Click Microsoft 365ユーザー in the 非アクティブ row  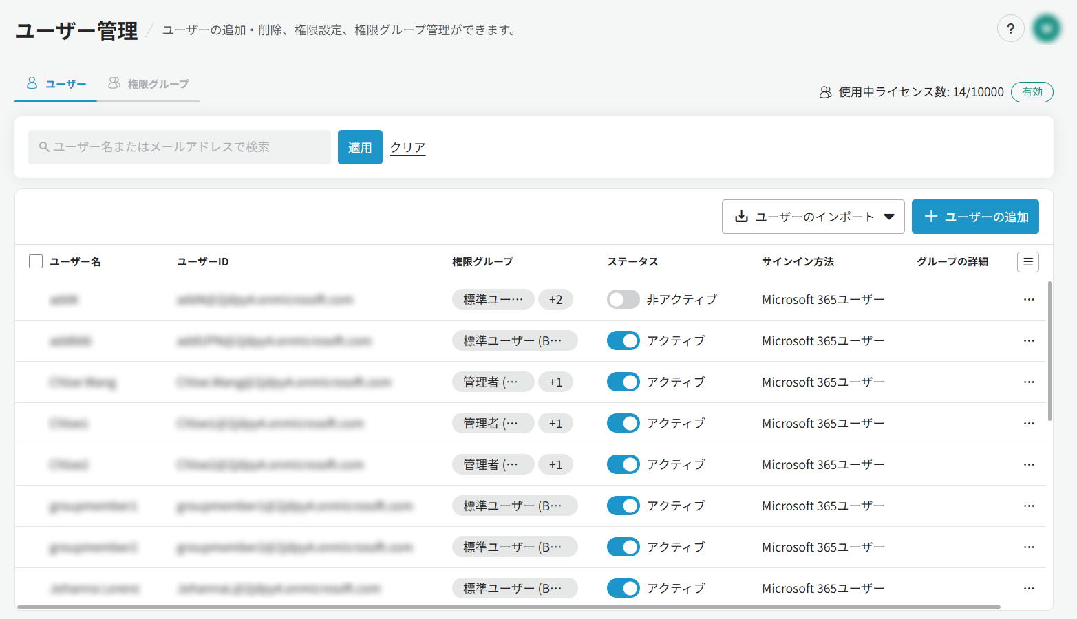coord(823,299)
